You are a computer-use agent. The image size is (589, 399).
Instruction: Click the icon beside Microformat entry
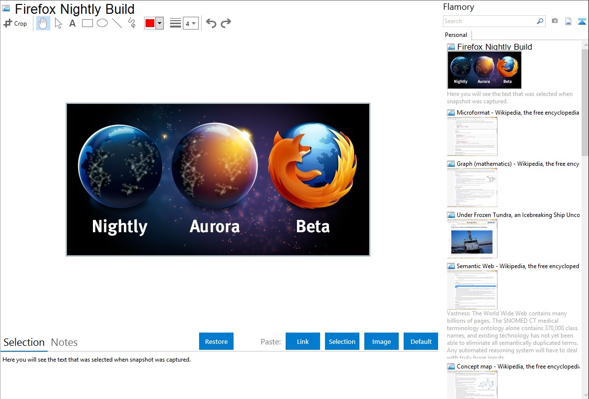[x=451, y=113]
